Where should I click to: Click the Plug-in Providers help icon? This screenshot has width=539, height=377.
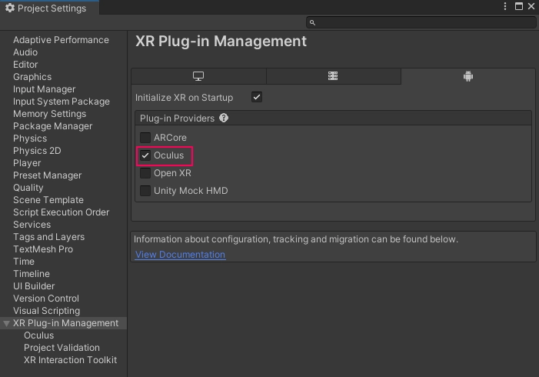pos(224,118)
